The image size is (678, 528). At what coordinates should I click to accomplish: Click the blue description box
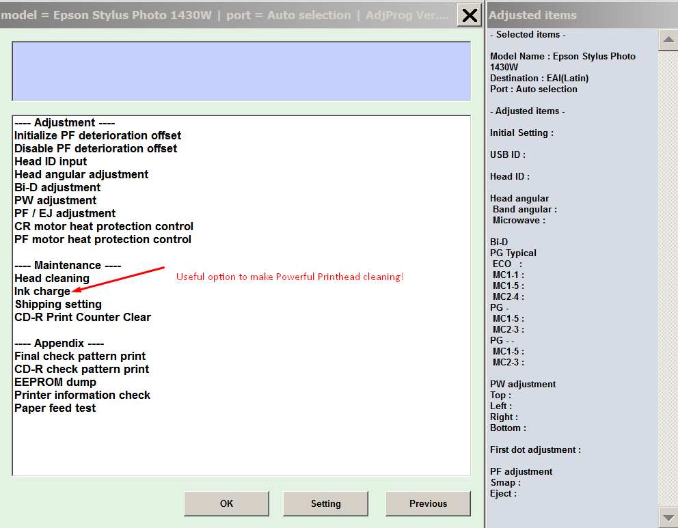(x=241, y=71)
